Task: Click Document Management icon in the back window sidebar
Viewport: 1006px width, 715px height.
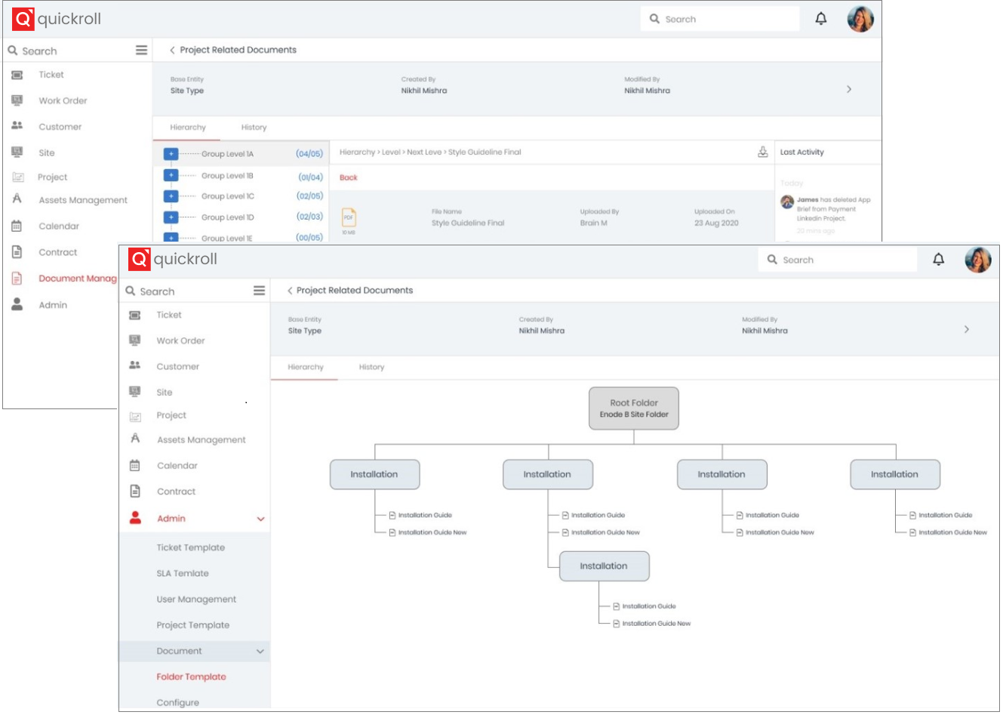Action: (17, 278)
